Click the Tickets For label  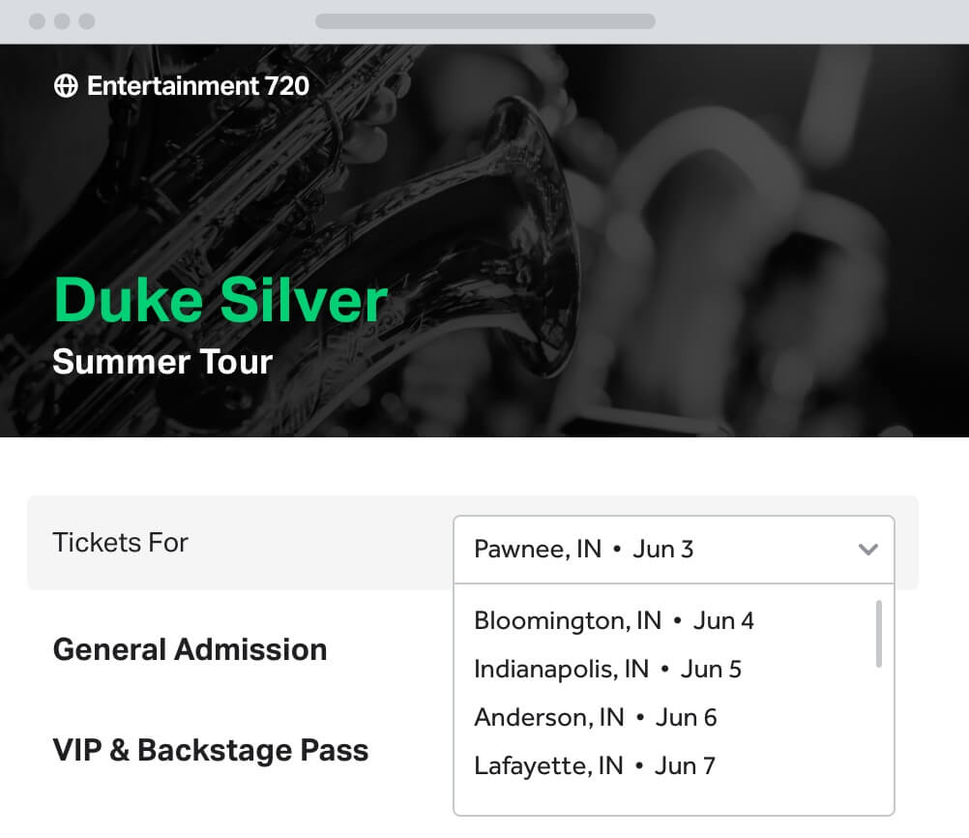(x=120, y=543)
